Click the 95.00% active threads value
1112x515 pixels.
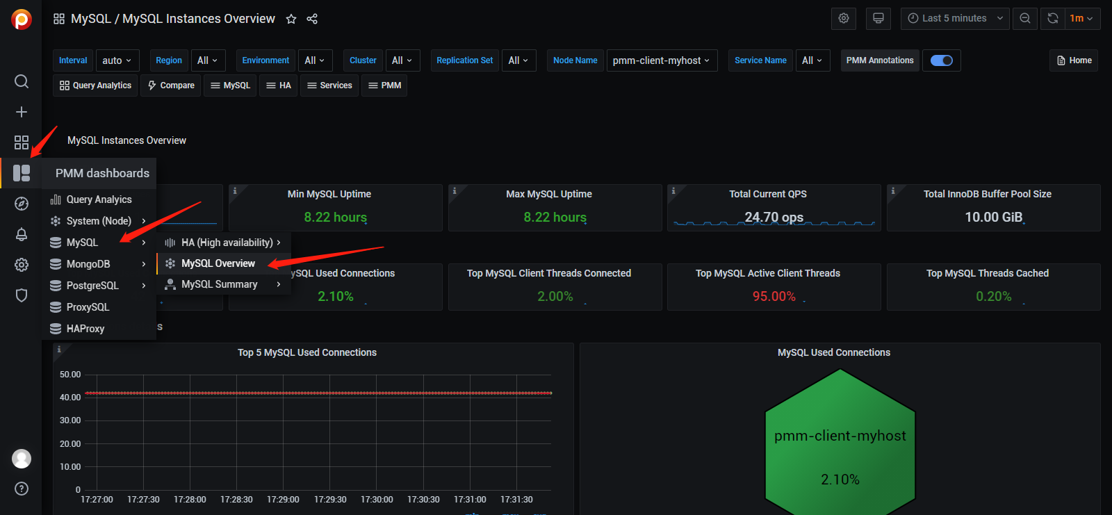pos(774,296)
